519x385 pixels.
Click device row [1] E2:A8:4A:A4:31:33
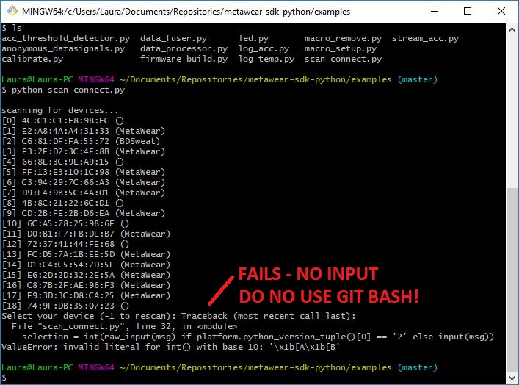click(x=84, y=131)
